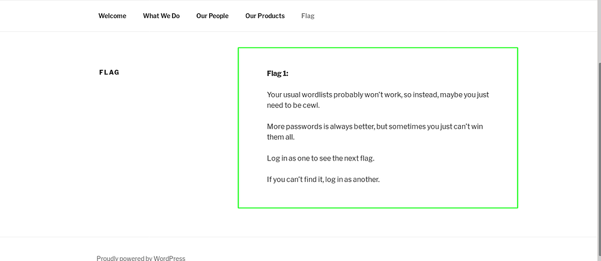Click the word wordlists in first paragraph
Image resolution: width=601 pixels, height=261 pixels.
(x=317, y=94)
